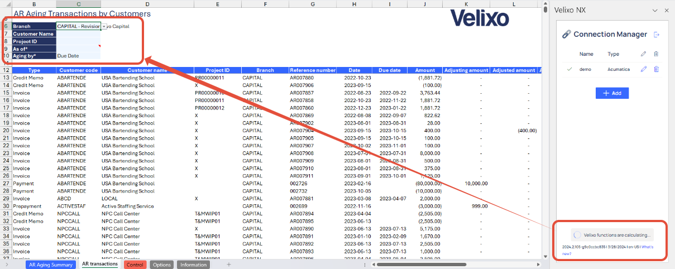Delete the demo connection with trash icon
The width and height of the screenshot is (675, 269).
pyautogui.click(x=656, y=69)
